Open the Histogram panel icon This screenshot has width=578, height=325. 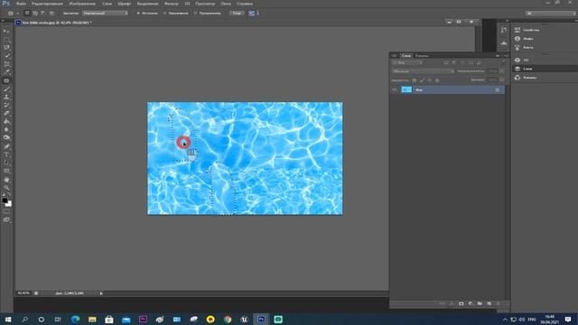504,43
